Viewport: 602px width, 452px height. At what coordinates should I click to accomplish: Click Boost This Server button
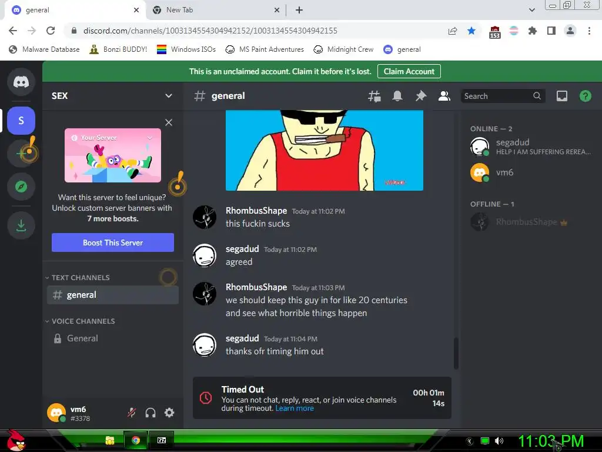pos(113,242)
